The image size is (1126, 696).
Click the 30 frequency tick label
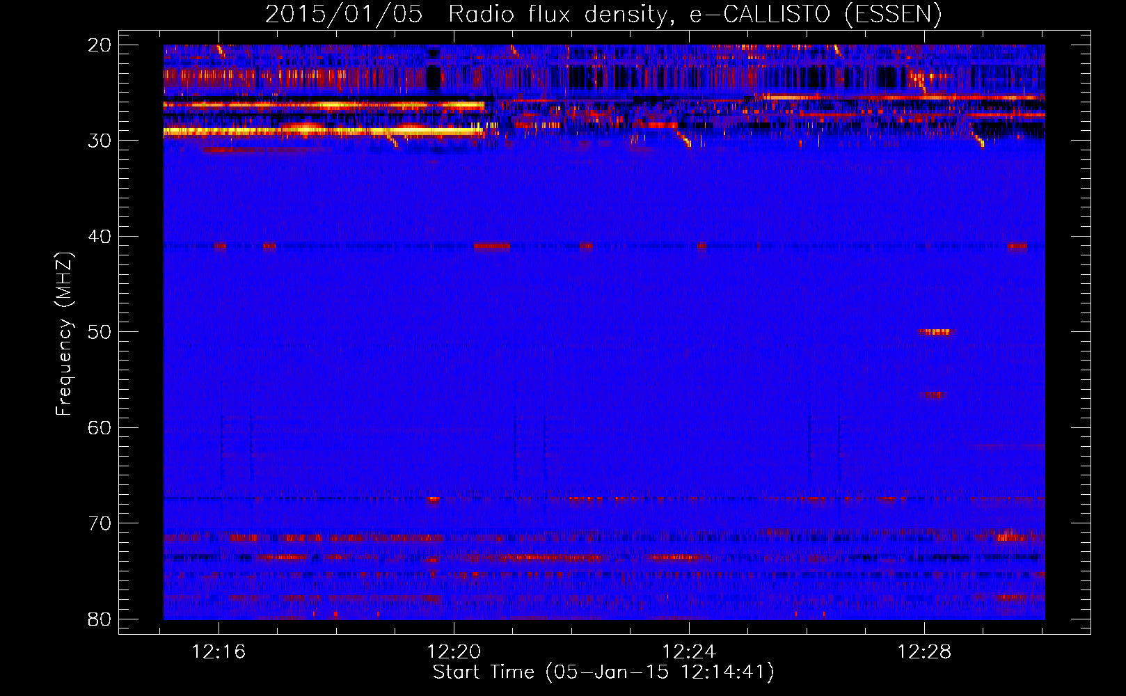tap(100, 141)
